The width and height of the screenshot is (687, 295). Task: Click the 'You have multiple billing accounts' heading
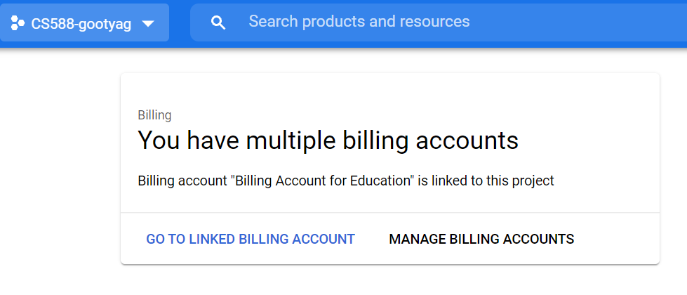pyautogui.click(x=328, y=140)
